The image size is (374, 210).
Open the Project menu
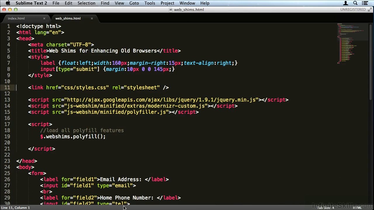tap(167, 3)
